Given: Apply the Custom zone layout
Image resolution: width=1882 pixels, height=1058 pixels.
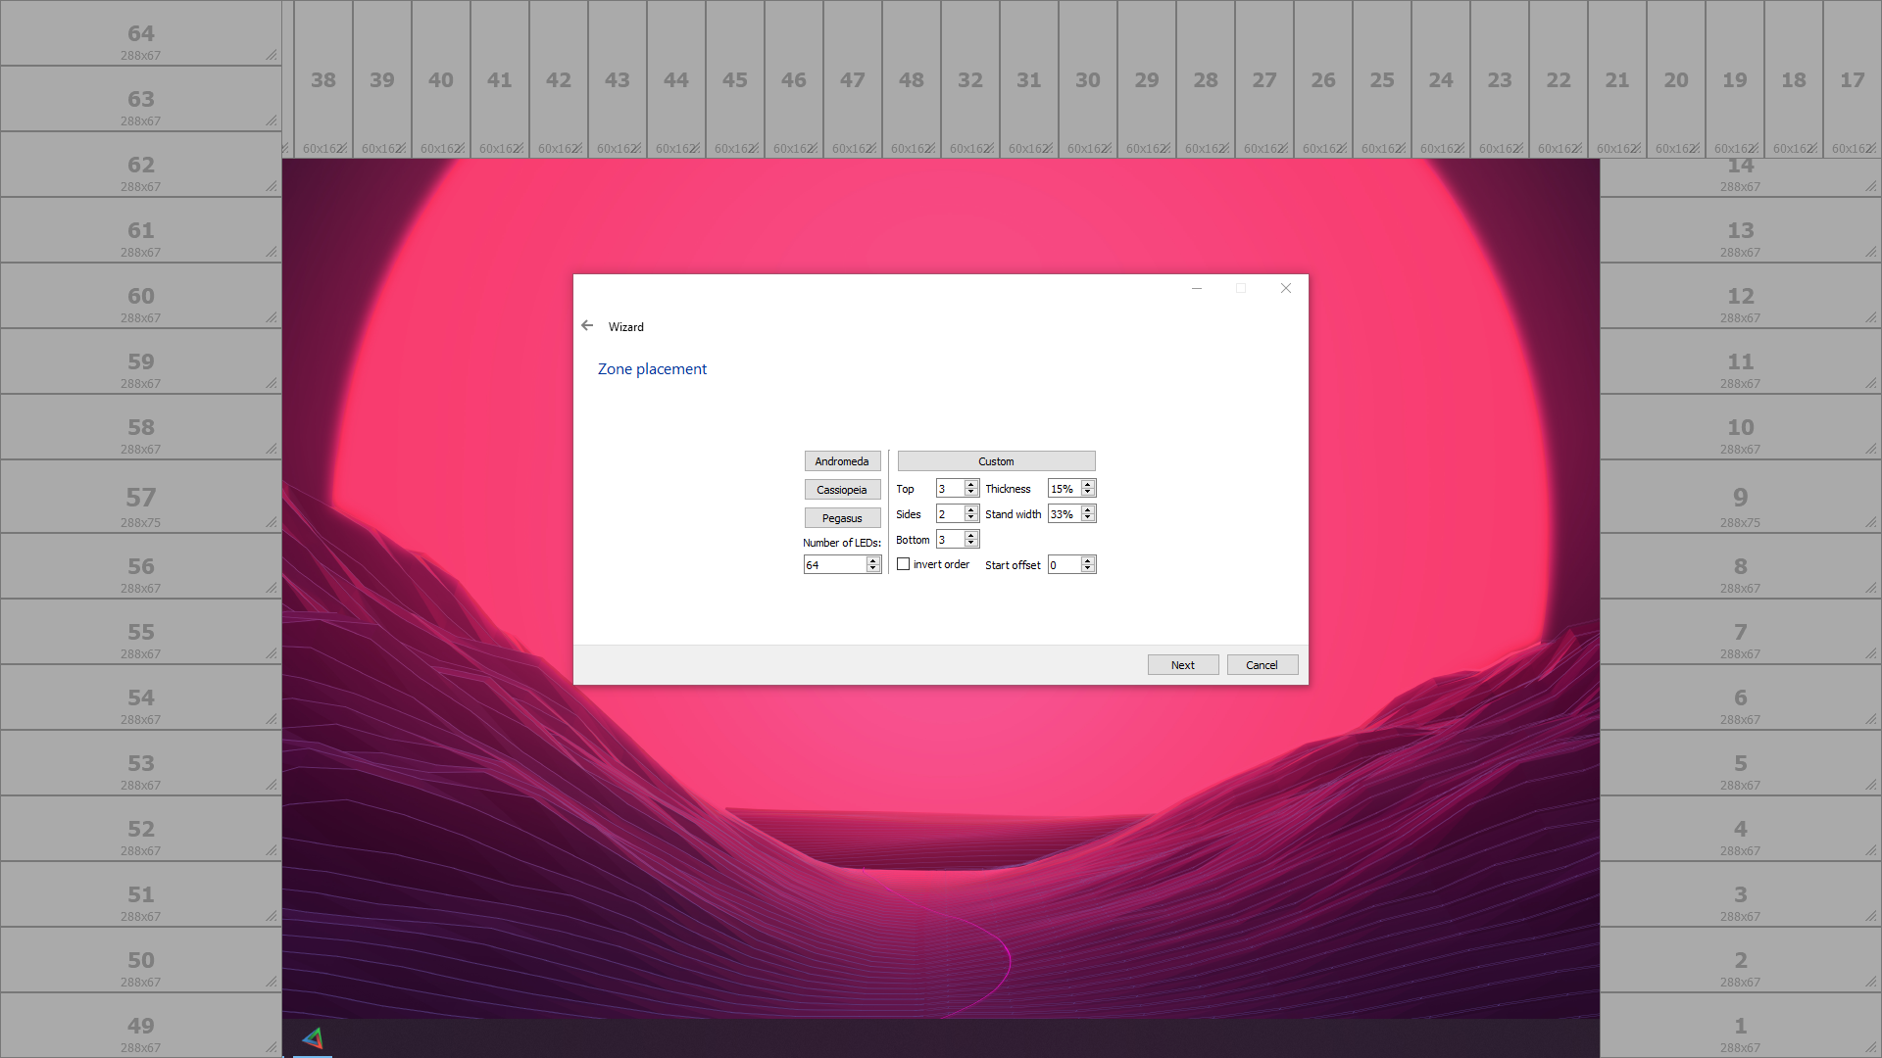Looking at the screenshot, I should (996, 461).
